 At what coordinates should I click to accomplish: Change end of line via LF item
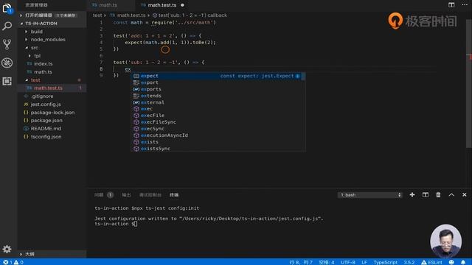point(364,262)
